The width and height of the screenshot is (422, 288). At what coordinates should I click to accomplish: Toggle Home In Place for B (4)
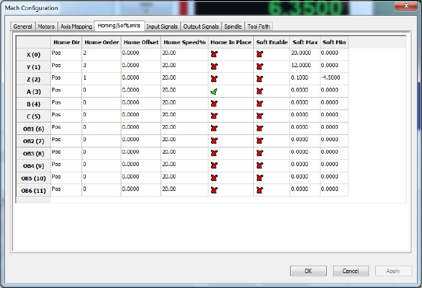[214, 104]
